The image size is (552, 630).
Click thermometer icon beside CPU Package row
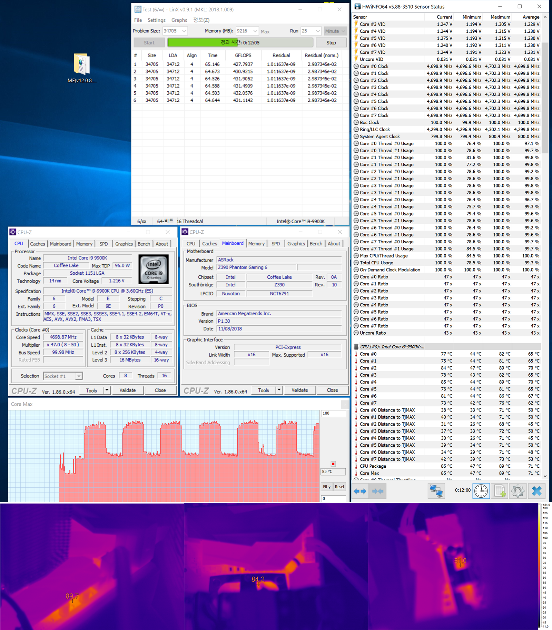tap(356, 466)
